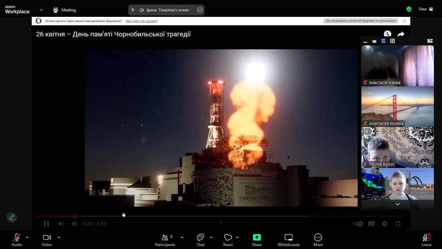
Task: Switch to grid gallery view
Action: click(392, 41)
